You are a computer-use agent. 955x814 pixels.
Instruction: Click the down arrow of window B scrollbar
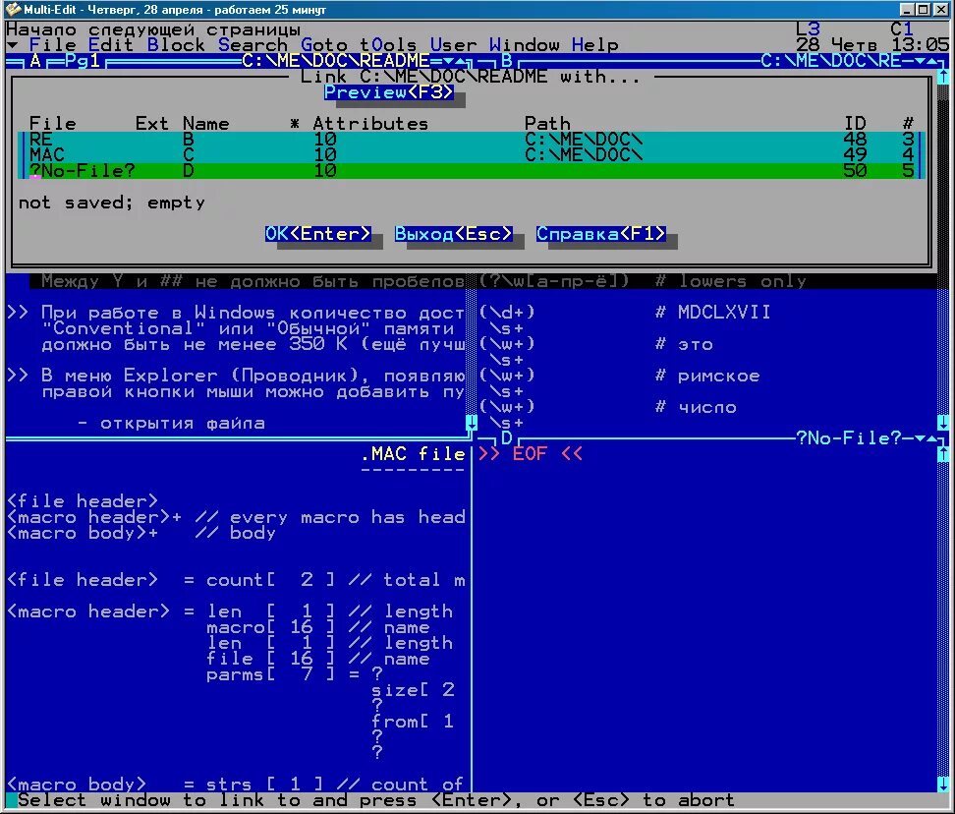(943, 422)
